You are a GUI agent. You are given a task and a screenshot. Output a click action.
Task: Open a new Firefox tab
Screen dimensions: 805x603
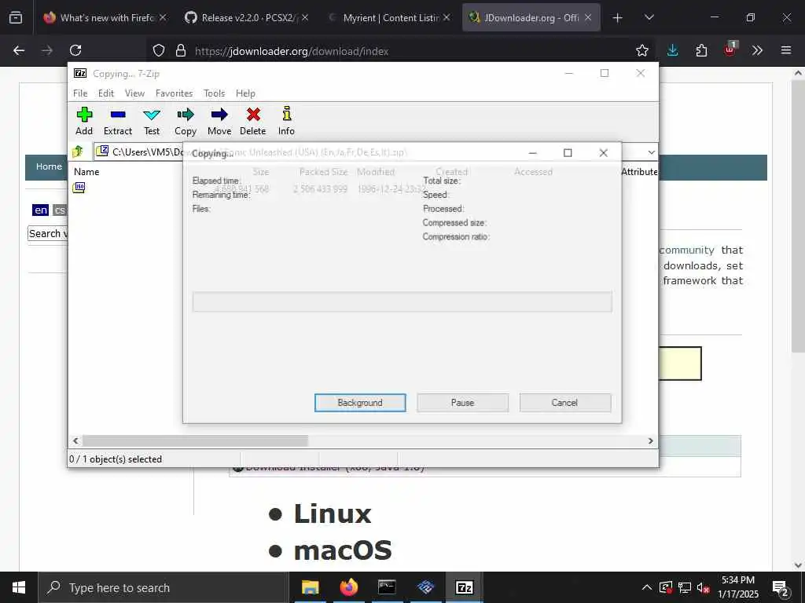pyautogui.click(x=618, y=17)
